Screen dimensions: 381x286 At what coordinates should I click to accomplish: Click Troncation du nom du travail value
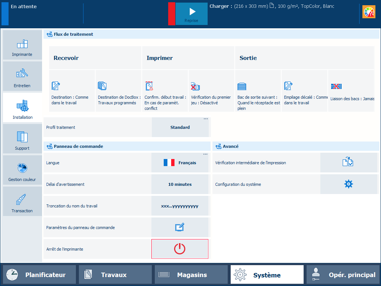coord(180,206)
